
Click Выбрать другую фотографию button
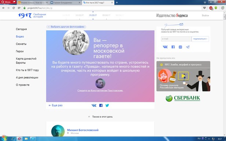pyautogui.click(x=66, y=27)
